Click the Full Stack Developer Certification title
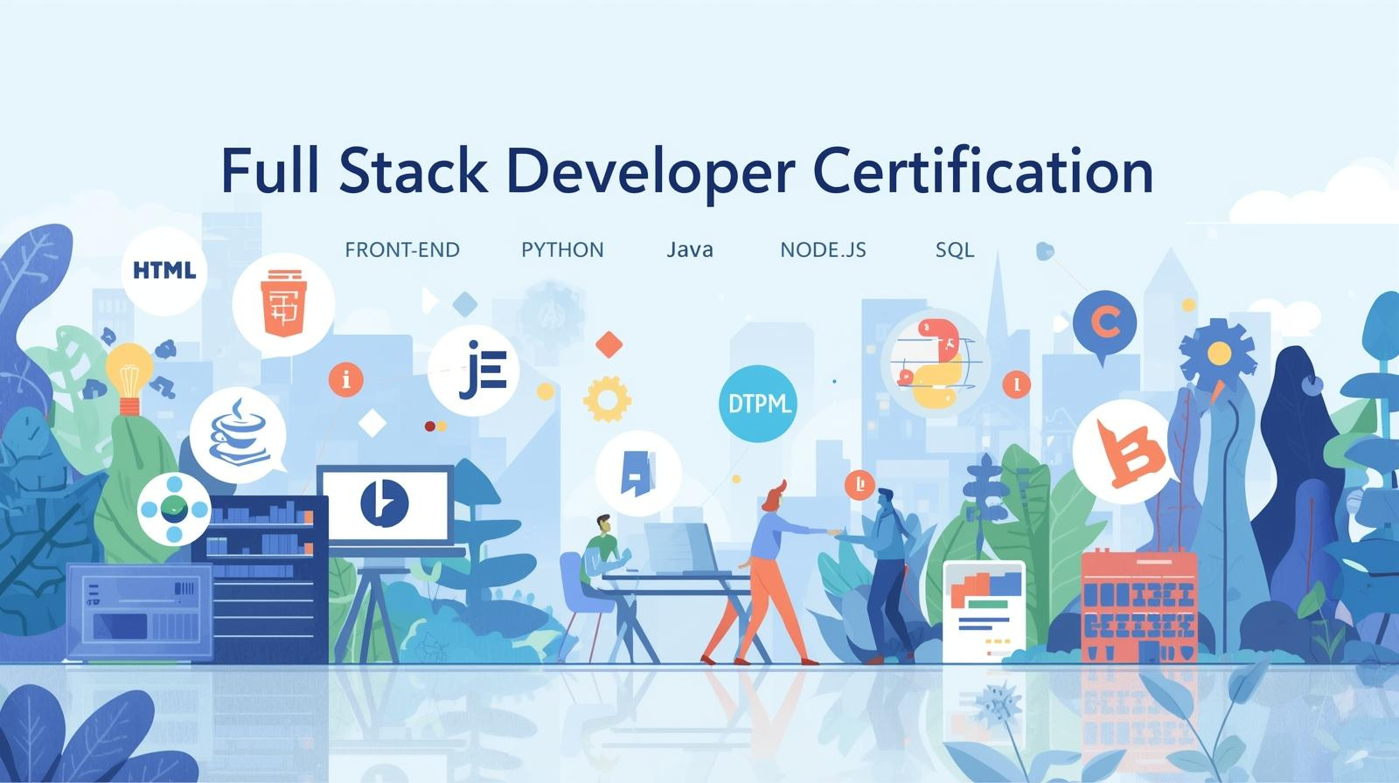The height and width of the screenshot is (783, 1399). pos(686,170)
